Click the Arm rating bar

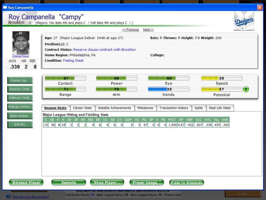(x=116, y=89)
